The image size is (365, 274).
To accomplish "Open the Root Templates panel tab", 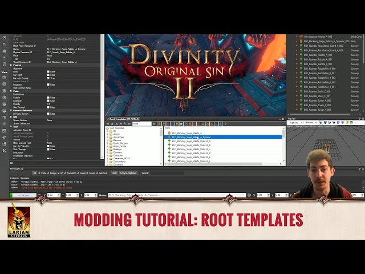I will click(123, 119).
